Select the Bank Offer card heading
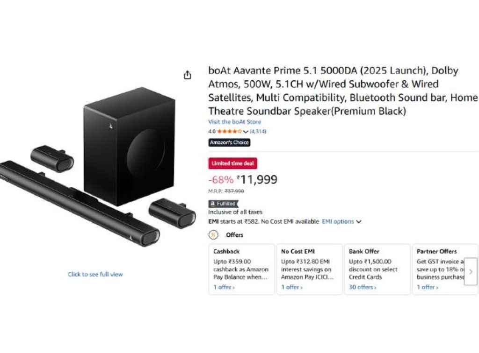The width and height of the screenshot is (479, 353). [x=364, y=251]
